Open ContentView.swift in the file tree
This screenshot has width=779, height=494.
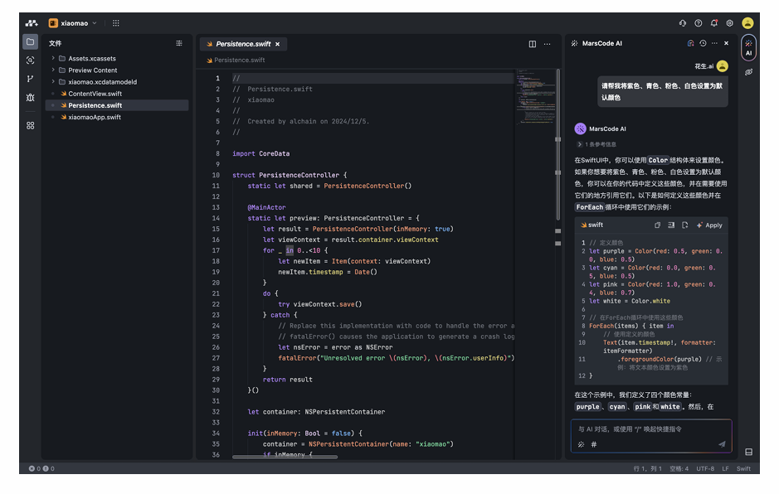(95, 94)
